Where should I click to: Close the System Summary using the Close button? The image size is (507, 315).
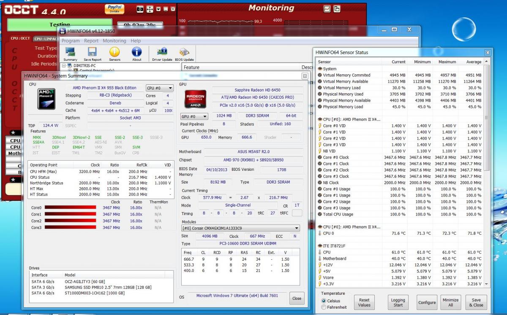tap(297, 298)
